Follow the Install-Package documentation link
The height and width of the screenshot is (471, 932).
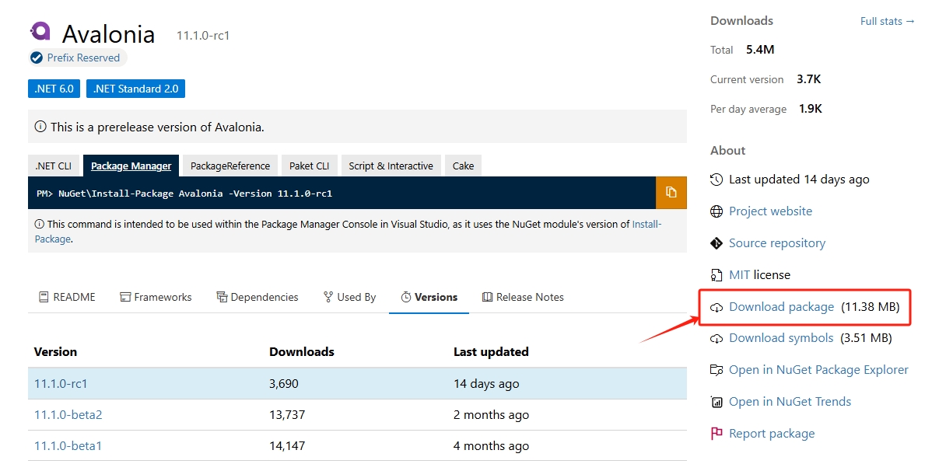(x=646, y=224)
